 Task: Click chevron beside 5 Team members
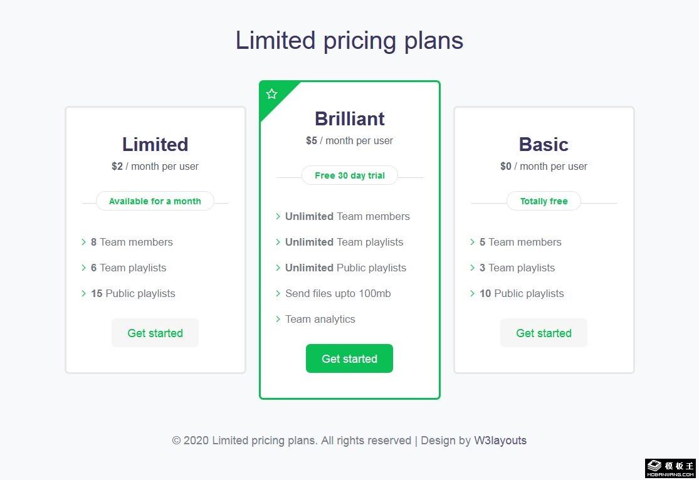click(472, 242)
